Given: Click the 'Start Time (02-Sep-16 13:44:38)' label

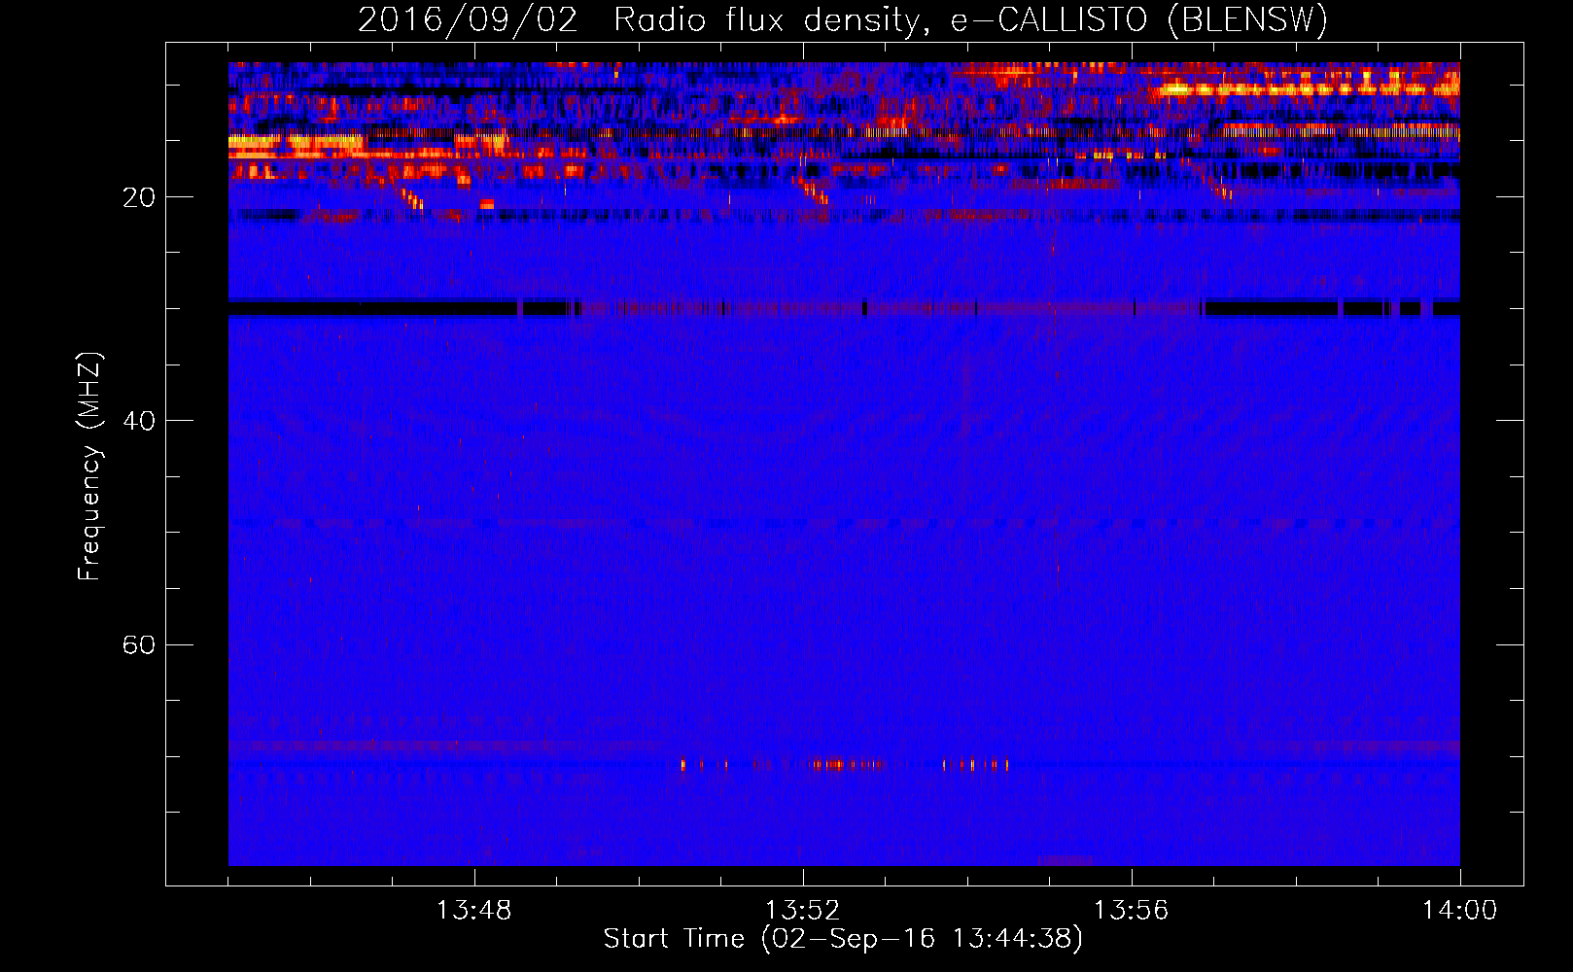Looking at the screenshot, I should point(843,939).
